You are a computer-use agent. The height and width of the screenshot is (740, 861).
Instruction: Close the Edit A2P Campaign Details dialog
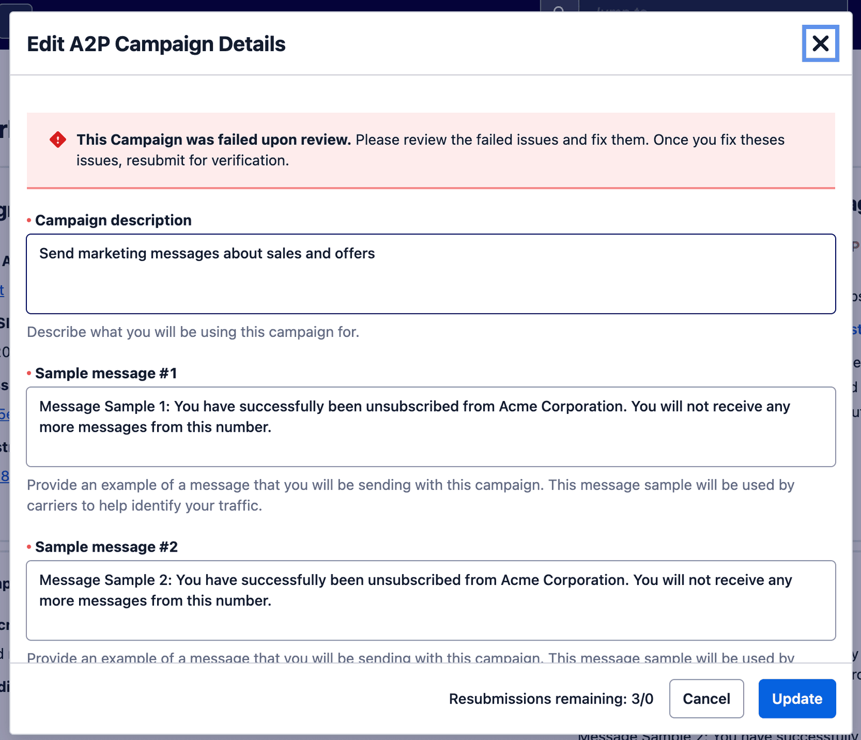[x=820, y=43]
